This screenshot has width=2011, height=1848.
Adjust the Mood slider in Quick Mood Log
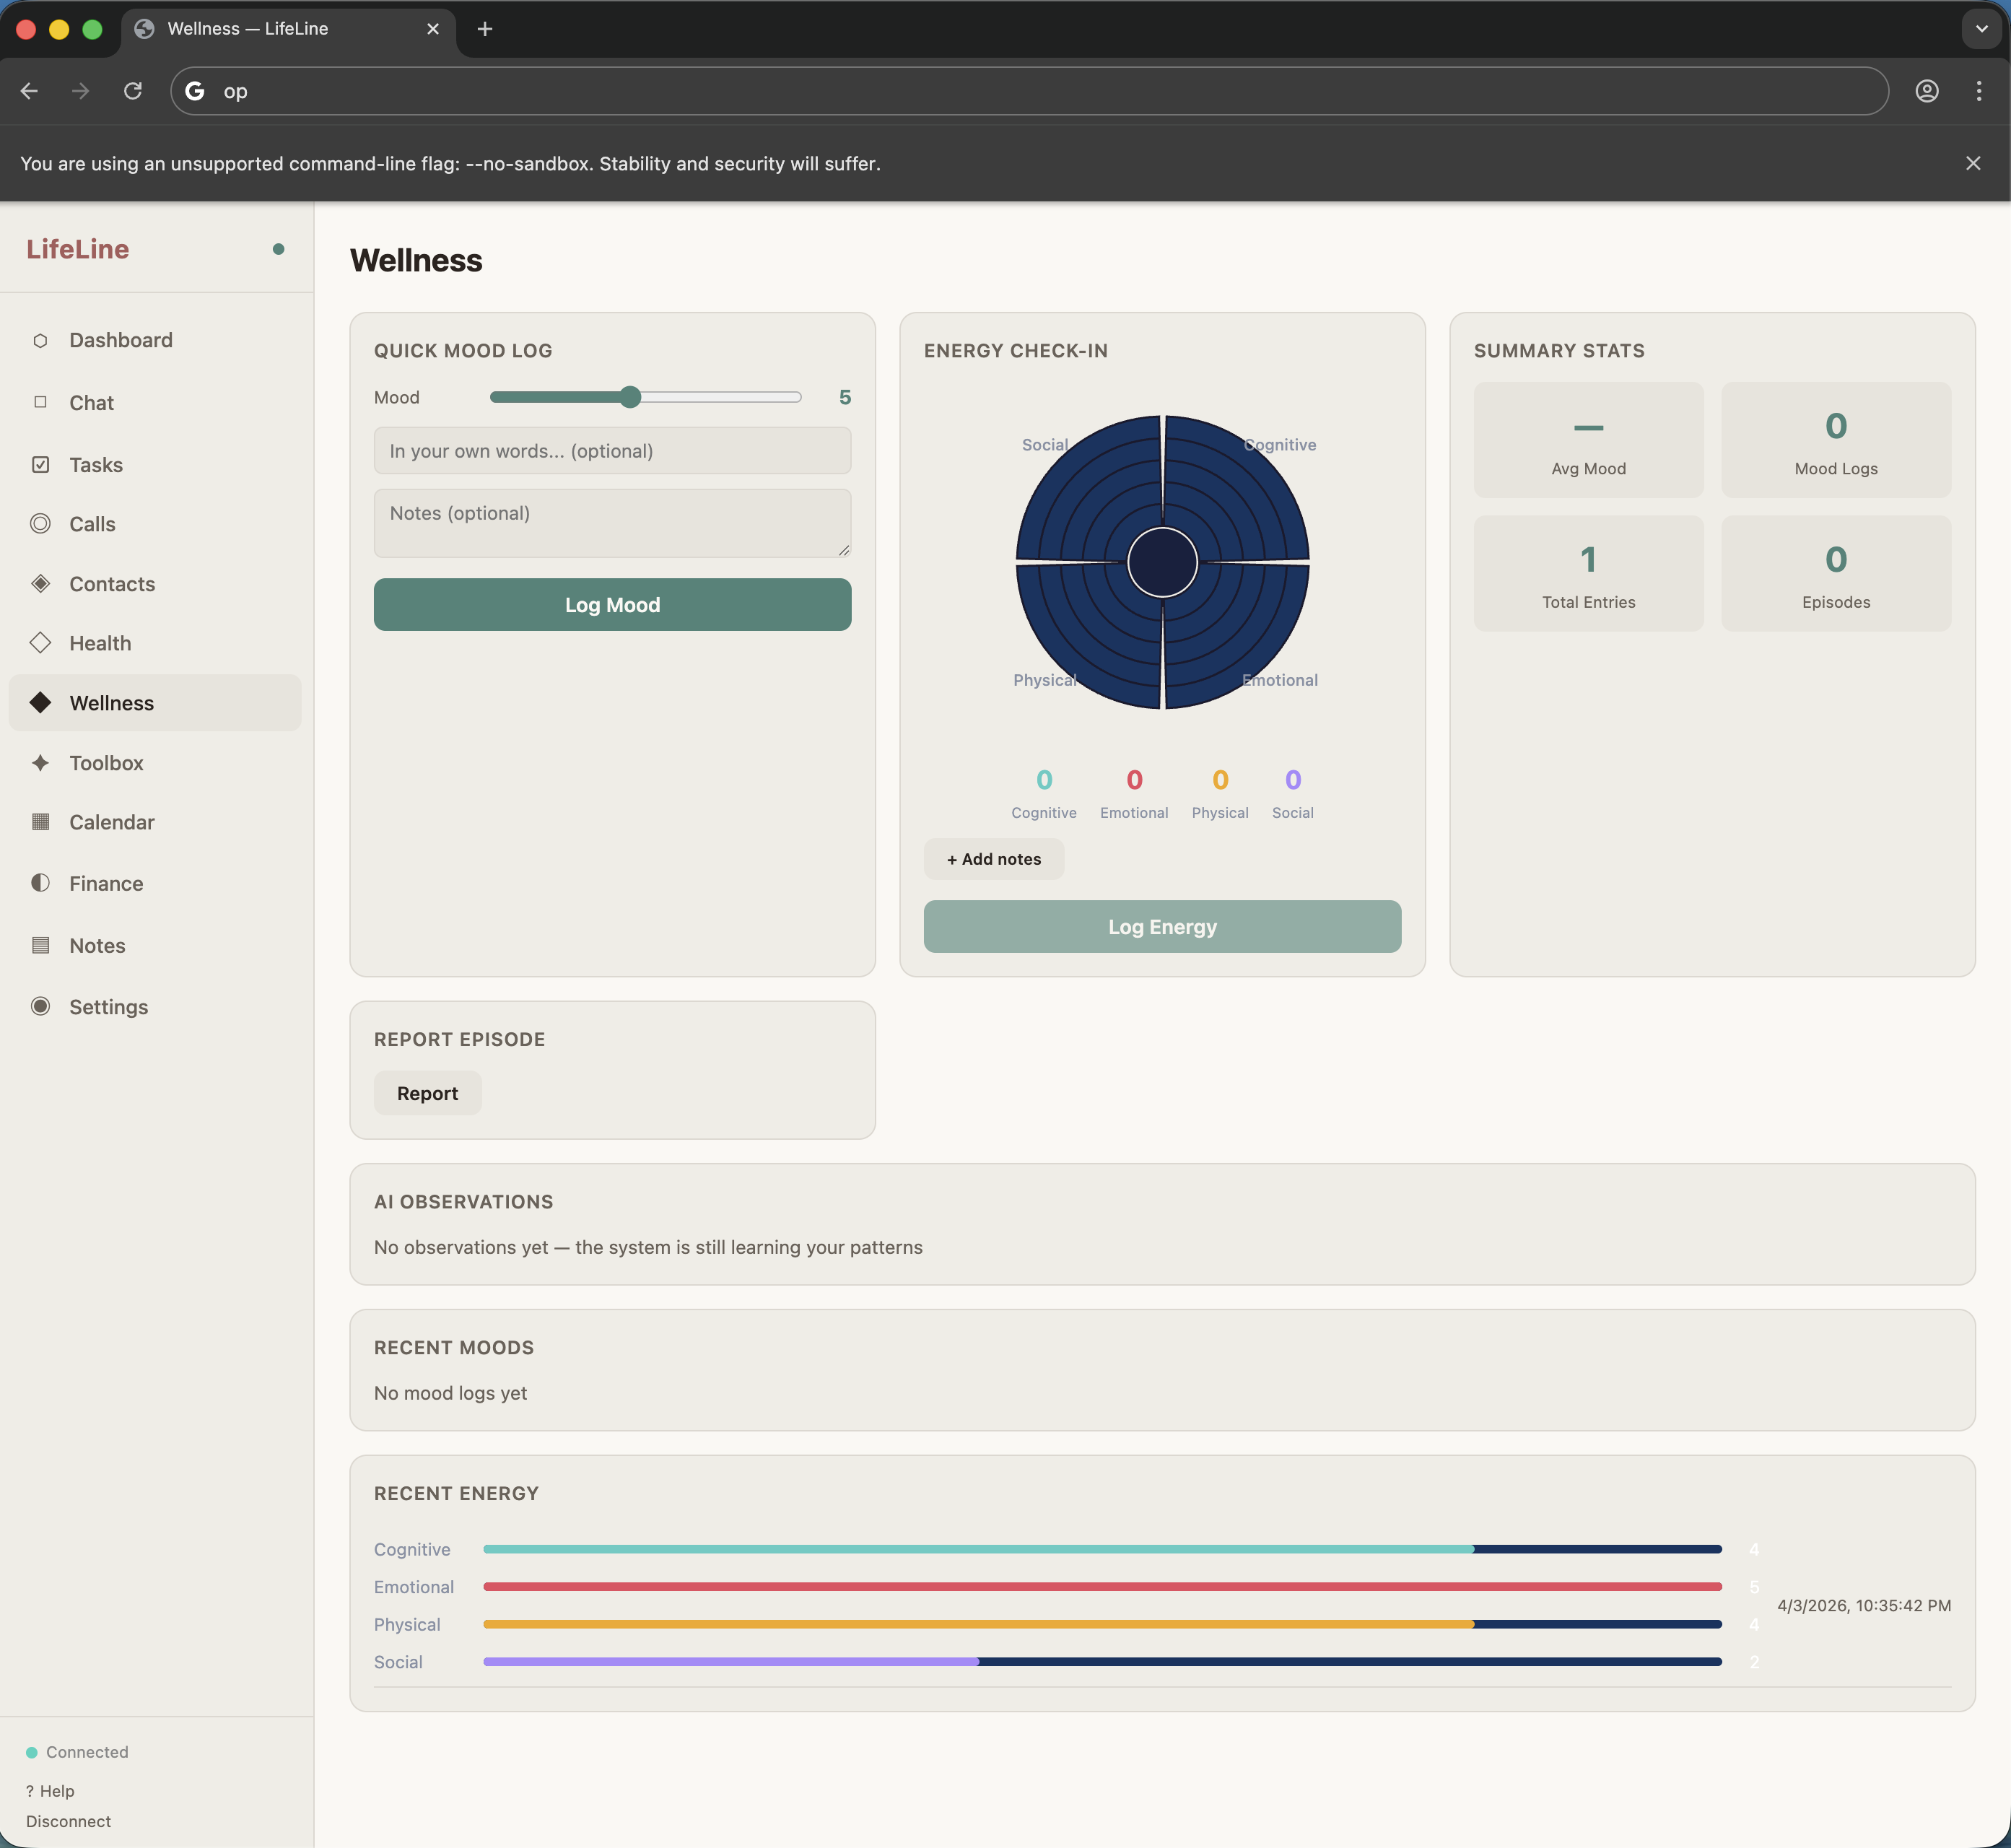click(x=631, y=397)
